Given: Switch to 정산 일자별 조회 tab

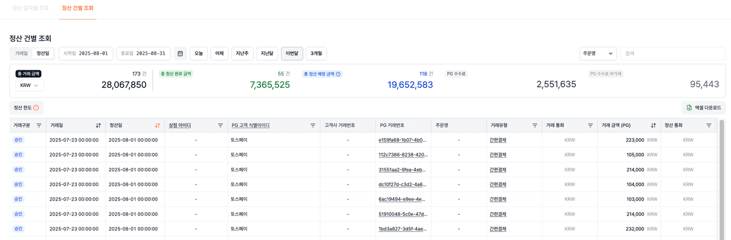Looking at the screenshot, I should (30, 9).
